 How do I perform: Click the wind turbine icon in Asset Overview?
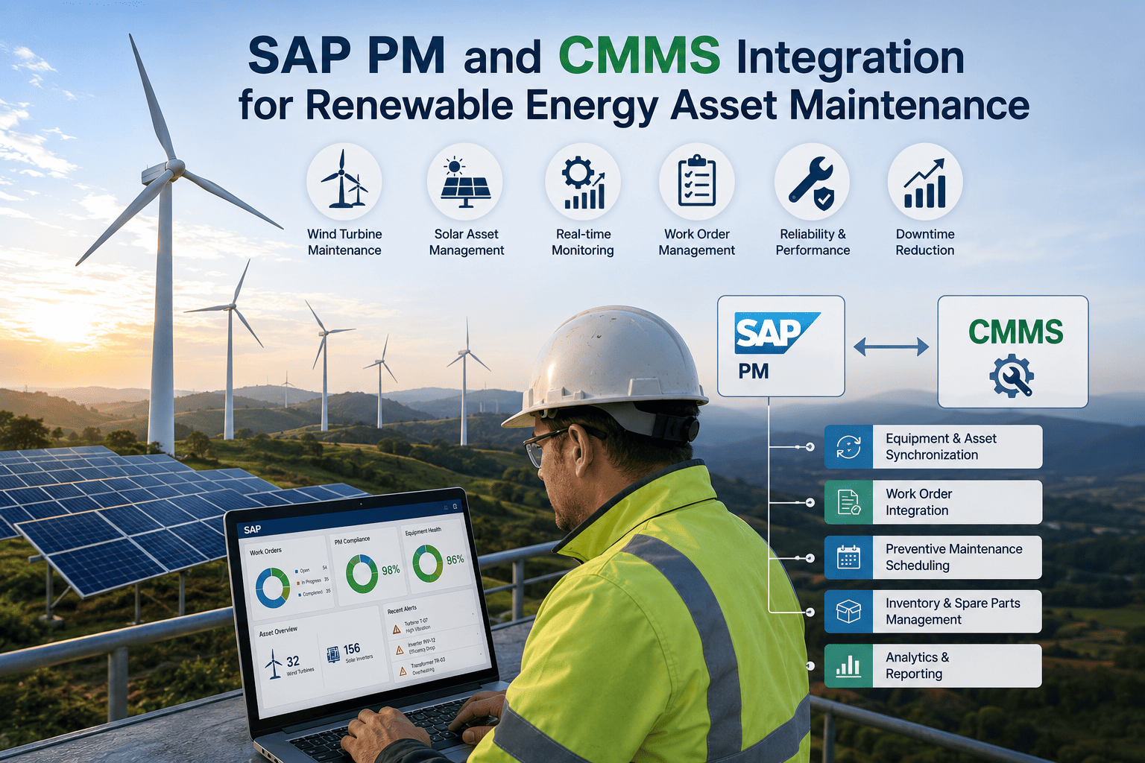(274, 664)
